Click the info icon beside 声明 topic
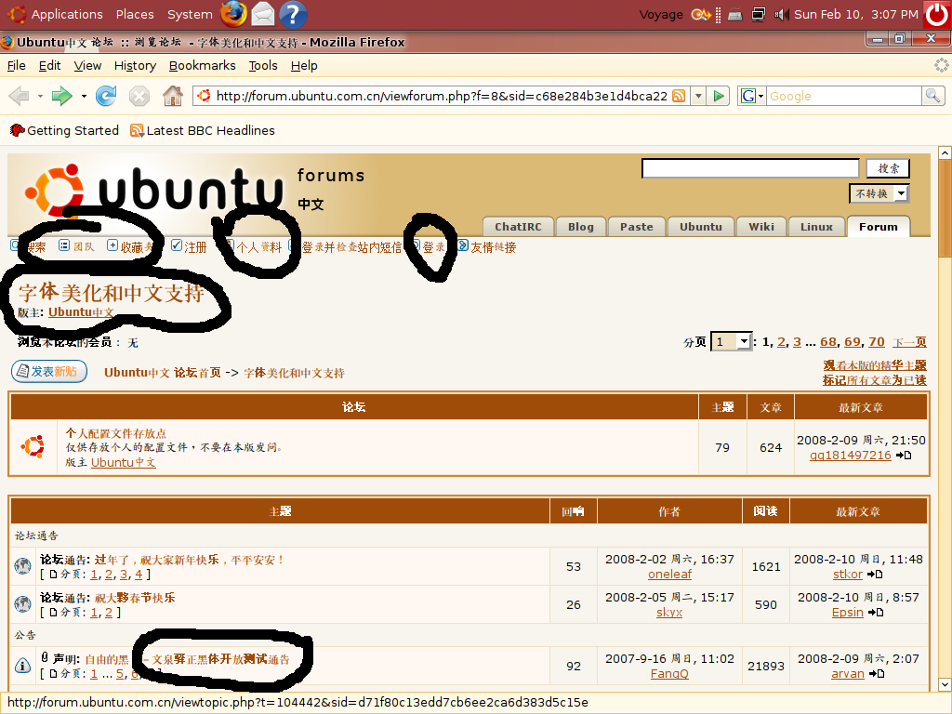 22,666
